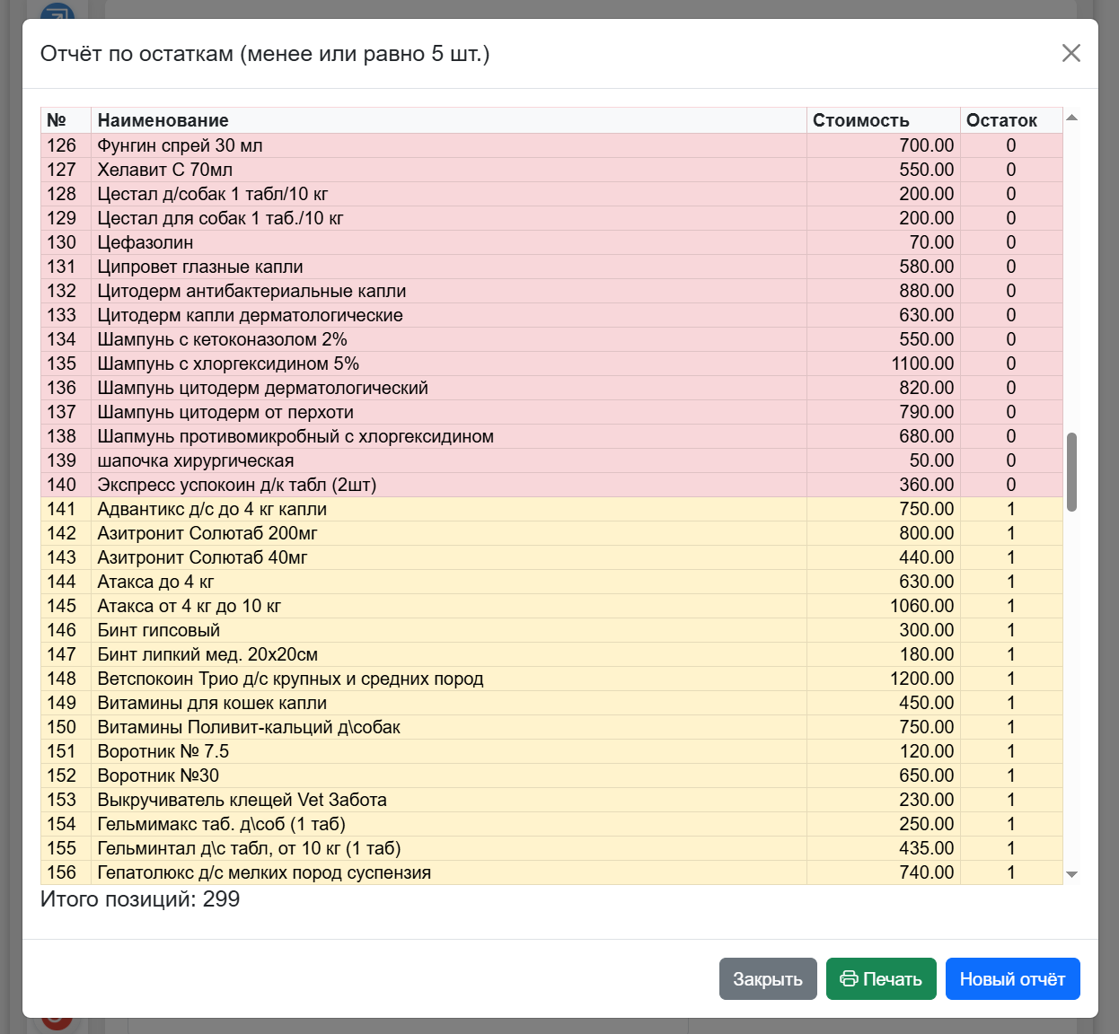The height and width of the screenshot is (1034, 1119).
Task: Click the Стоимость column header
Action: tap(884, 120)
